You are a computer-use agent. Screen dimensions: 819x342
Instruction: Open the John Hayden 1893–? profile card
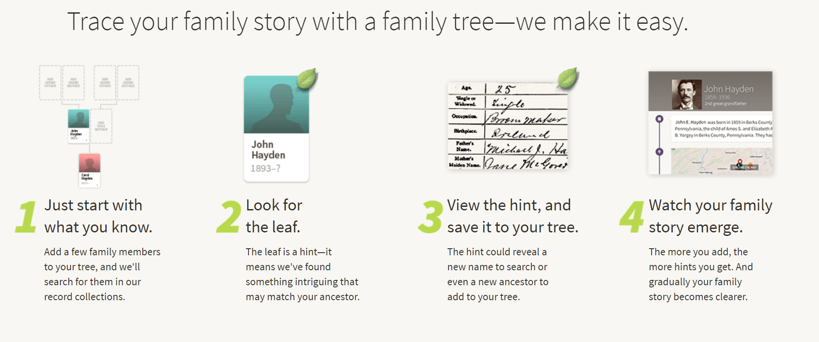click(276, 129)
